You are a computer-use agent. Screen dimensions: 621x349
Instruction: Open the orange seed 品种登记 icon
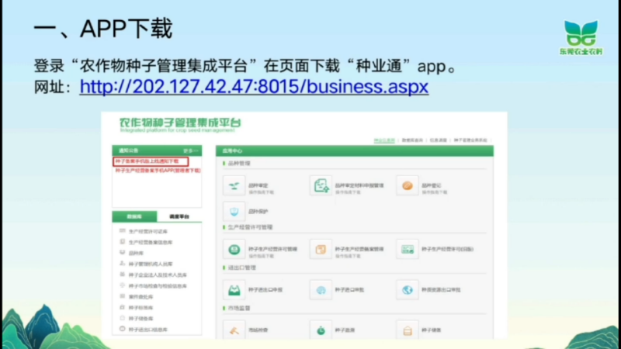[407, 185]
